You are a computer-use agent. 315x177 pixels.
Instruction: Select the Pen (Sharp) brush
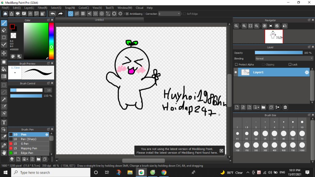[x=29, y=139]
